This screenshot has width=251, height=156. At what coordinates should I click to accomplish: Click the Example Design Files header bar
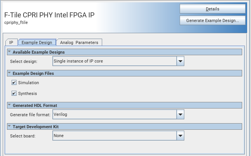(123, 73)
